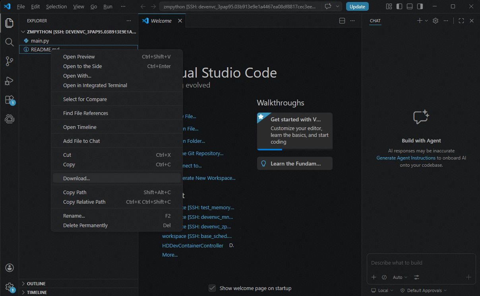Toggle the primary side bar visibility
Image resolution: width=480 pixels, height=296 pixels.
click(x=399, y=6)
